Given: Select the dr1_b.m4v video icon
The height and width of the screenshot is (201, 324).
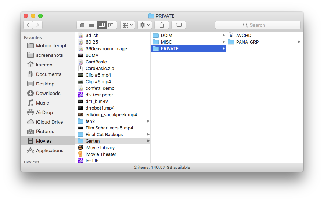Looking at the screenshot, I should (x=80, y=102).
